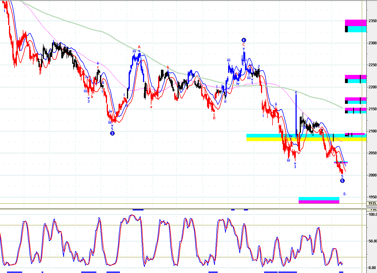The height and width of the screenshot is (273, 377).
Task: Click the 2050 price axis label
Action: pos(373,153)
